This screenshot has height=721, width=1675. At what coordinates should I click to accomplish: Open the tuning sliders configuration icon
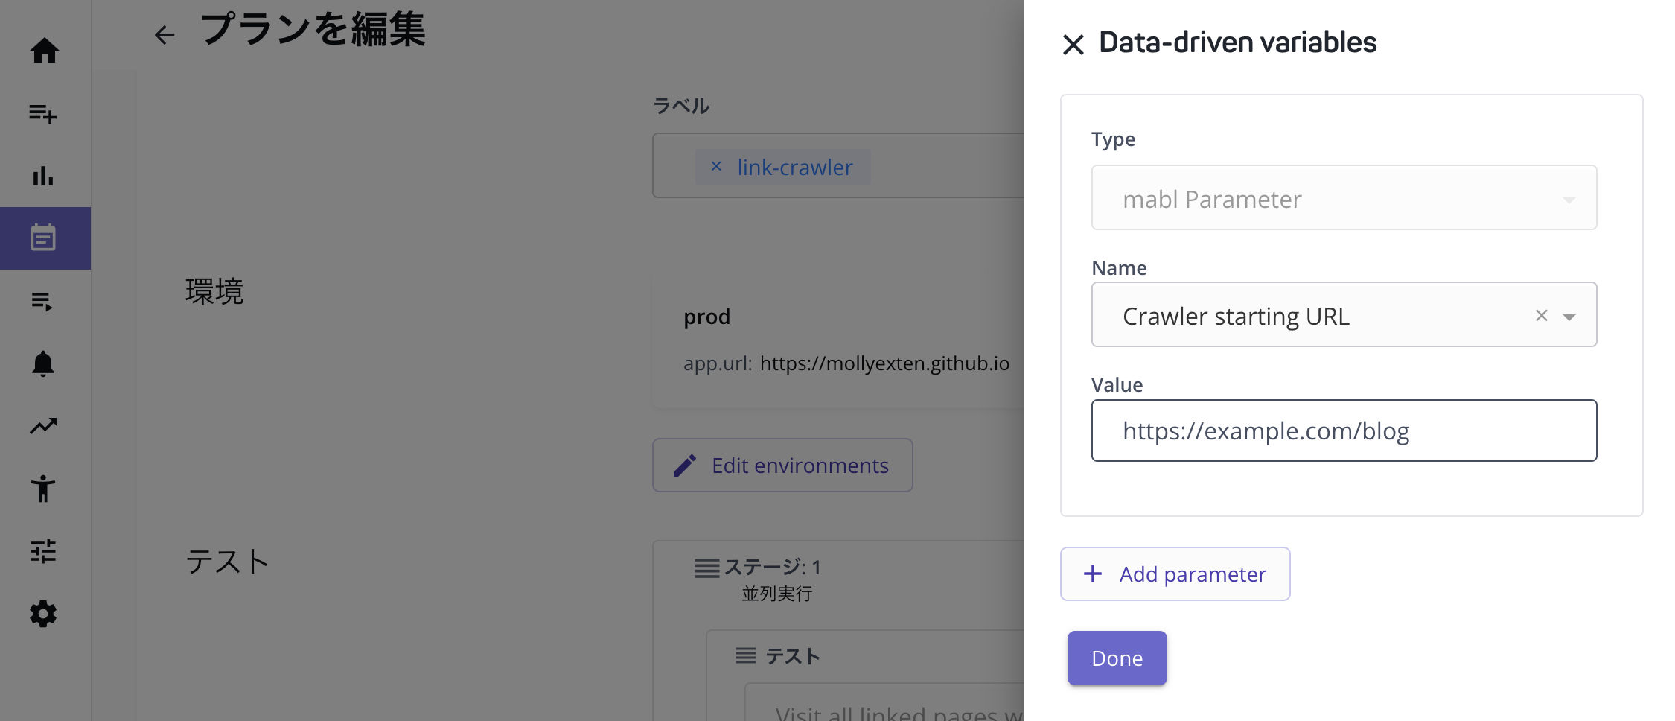[43, 551]
